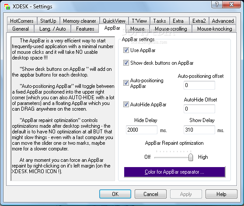Screen dimensions: 244x206
Task: Click the 'AppBar settings' group label
Action: tap(138, 39)
